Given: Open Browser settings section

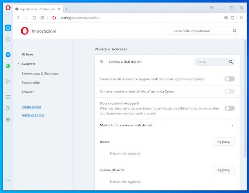Looking at the screenshot, I should tap(28, 92).
